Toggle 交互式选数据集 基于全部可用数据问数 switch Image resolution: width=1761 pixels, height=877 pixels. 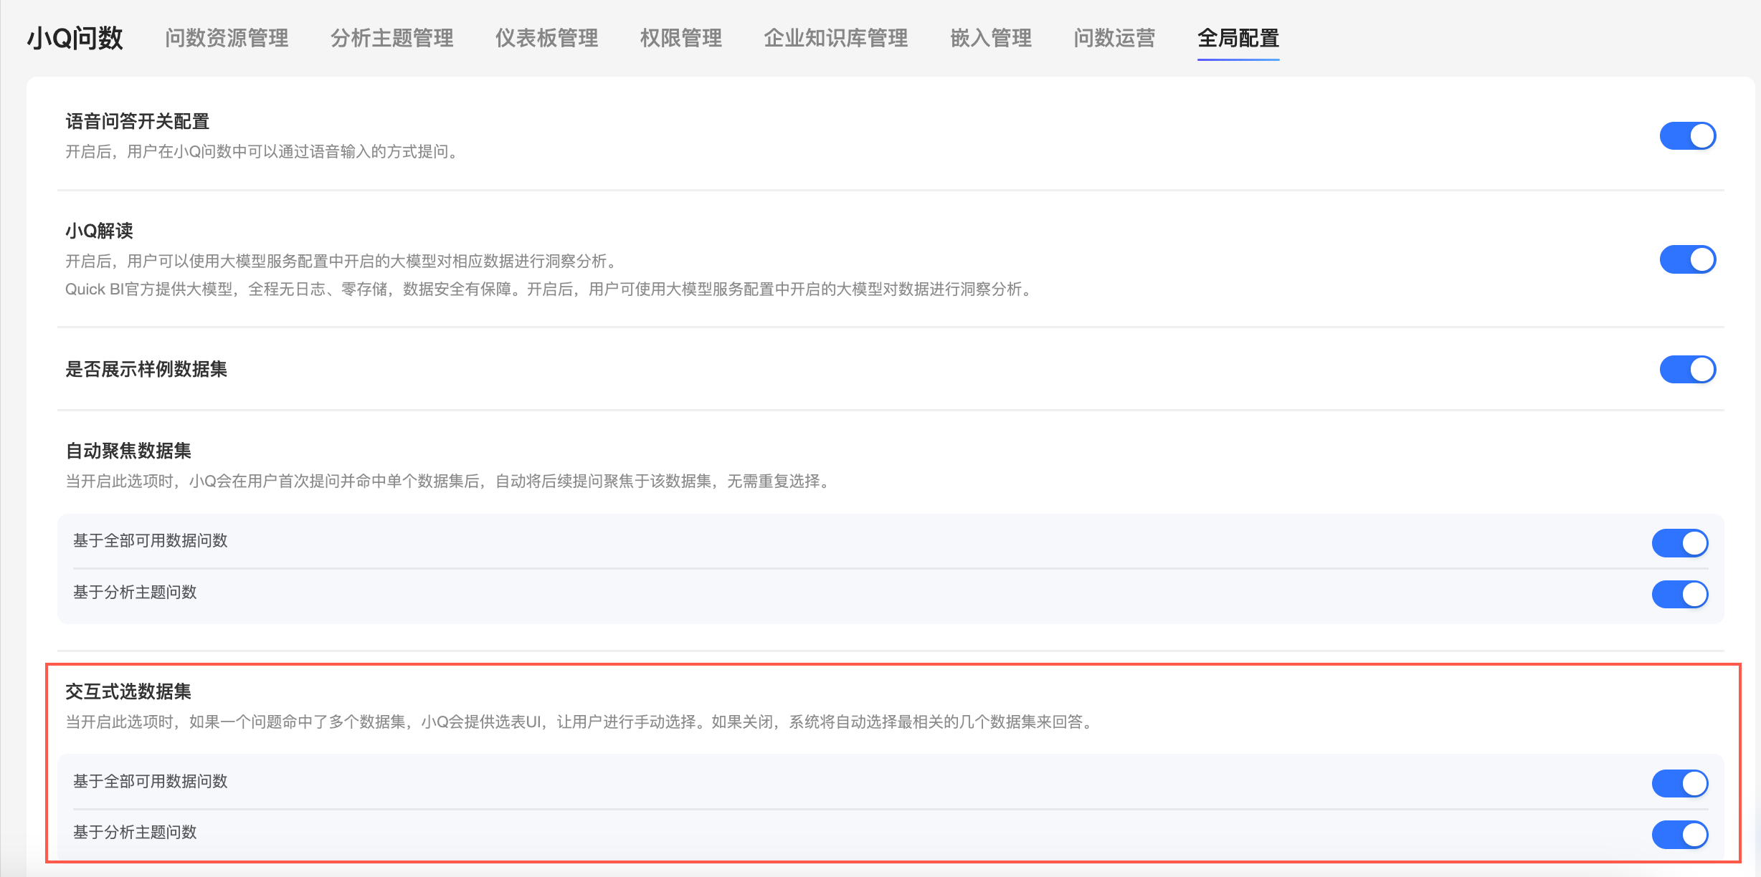tap(1679, 783)
